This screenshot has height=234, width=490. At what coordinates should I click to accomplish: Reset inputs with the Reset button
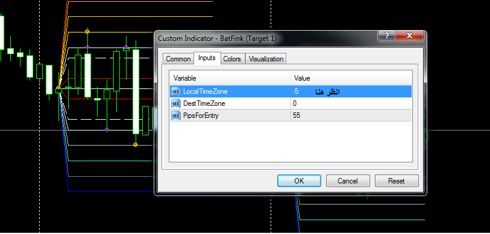coord(397,181)
